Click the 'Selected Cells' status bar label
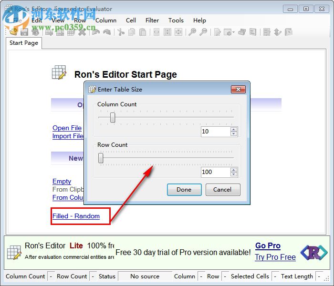 pyautogui.click(x=250, y=276)
